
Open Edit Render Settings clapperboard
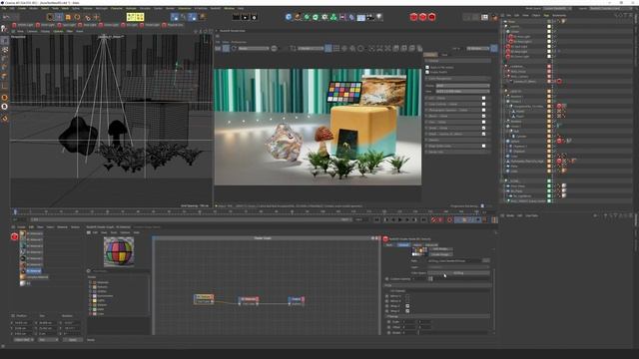[254, 17]
